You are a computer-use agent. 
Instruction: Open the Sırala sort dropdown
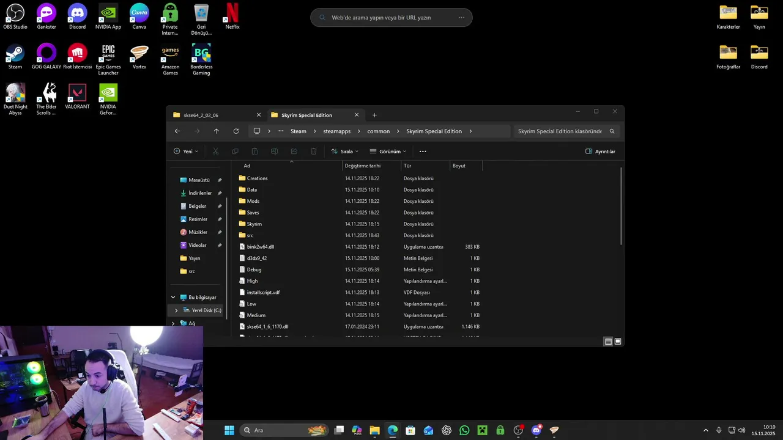pos(344,152)
